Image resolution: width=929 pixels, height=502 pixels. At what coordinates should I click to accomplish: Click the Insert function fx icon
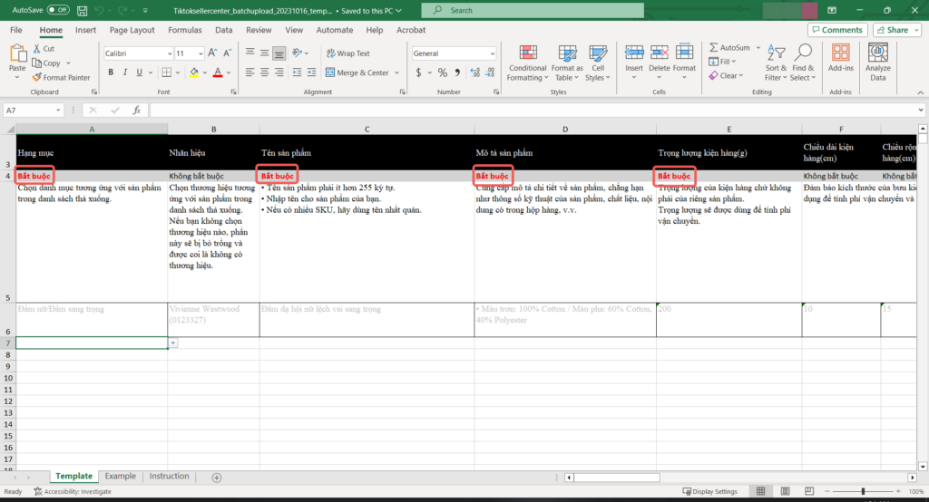(x=136, y=111)
